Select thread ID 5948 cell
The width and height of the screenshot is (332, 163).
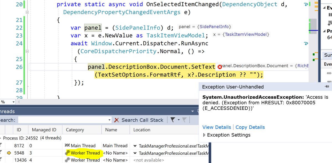(x=19, y=153)
